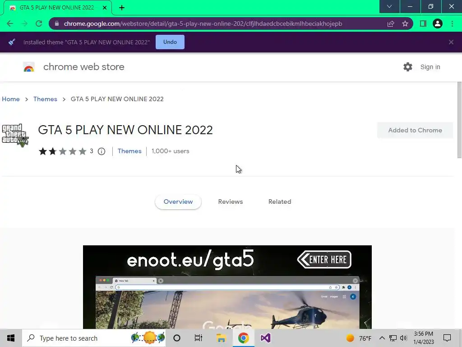Go back to the previous page
Screen dimensions: 462x347
click(x=10, y=23)
